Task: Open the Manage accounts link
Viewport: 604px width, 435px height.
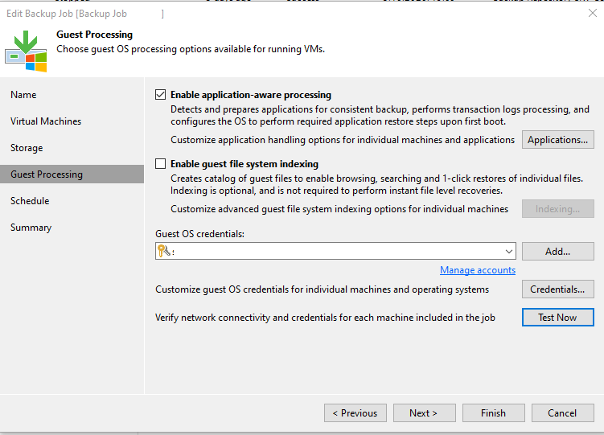Action: pos(478,270)
